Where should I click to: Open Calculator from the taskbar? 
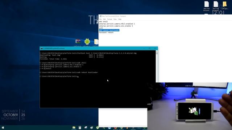tap(80, 127)
